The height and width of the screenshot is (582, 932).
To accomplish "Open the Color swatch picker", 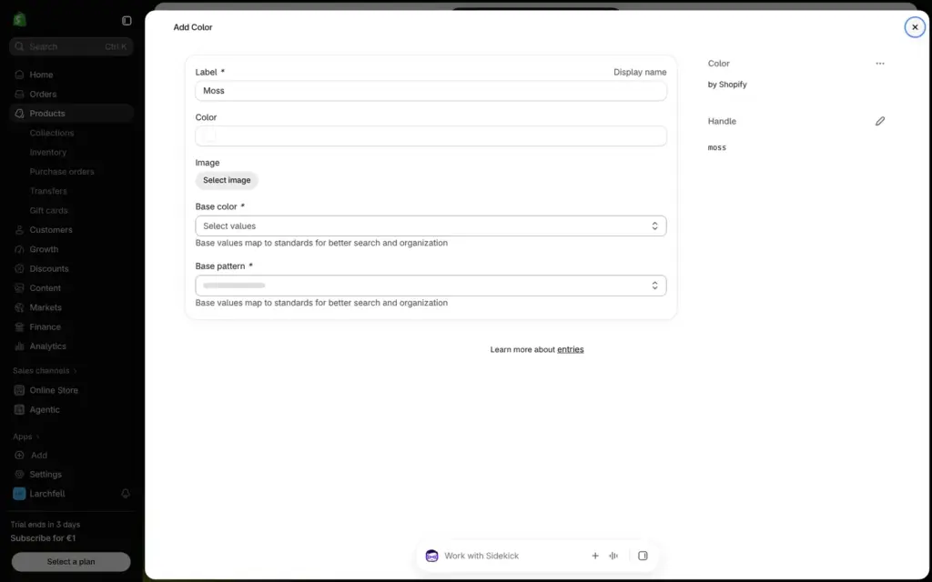I will 209,136.
